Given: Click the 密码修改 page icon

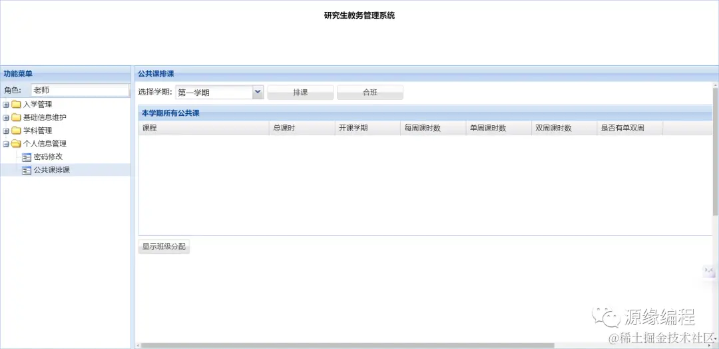Looking at the screenshot, I should [x=27, y=157].
